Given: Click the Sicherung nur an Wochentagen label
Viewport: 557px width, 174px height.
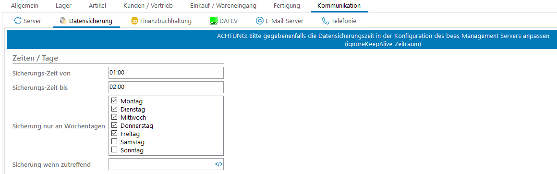Looking at the screenshot, I should point(59,126).
